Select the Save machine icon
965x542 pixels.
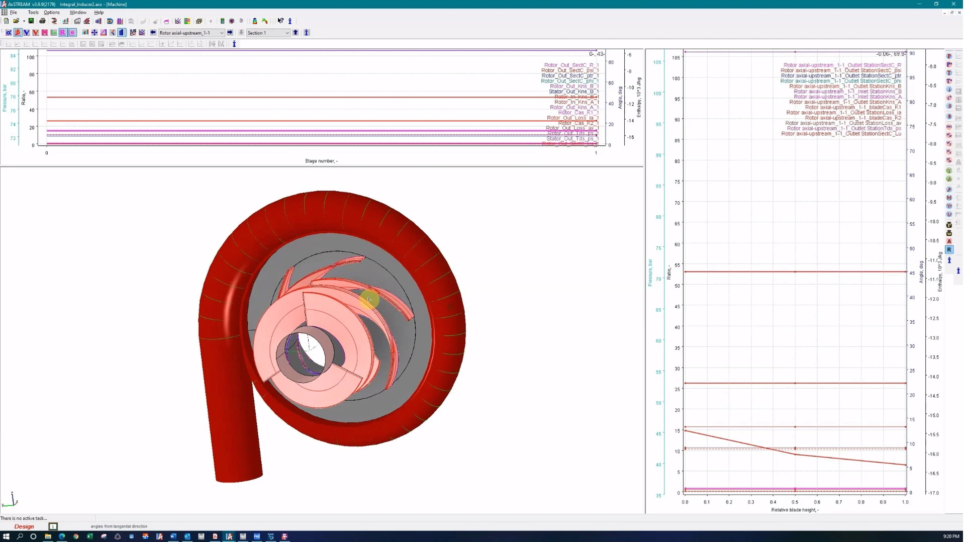click(x=31, y=21)
